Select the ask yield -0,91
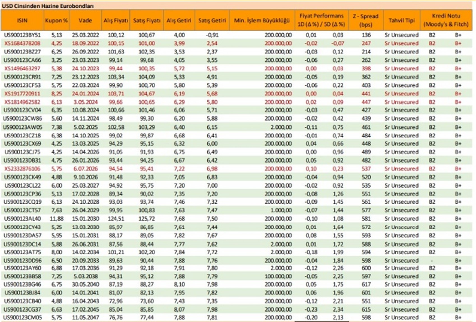This screenshot has width=476, height=322. (212, 35)
